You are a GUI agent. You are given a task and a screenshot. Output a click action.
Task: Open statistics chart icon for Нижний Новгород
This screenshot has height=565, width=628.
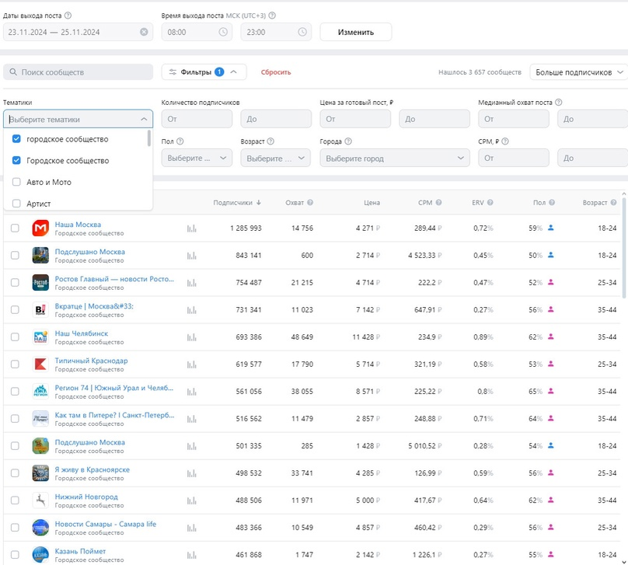tap(191, 501)
